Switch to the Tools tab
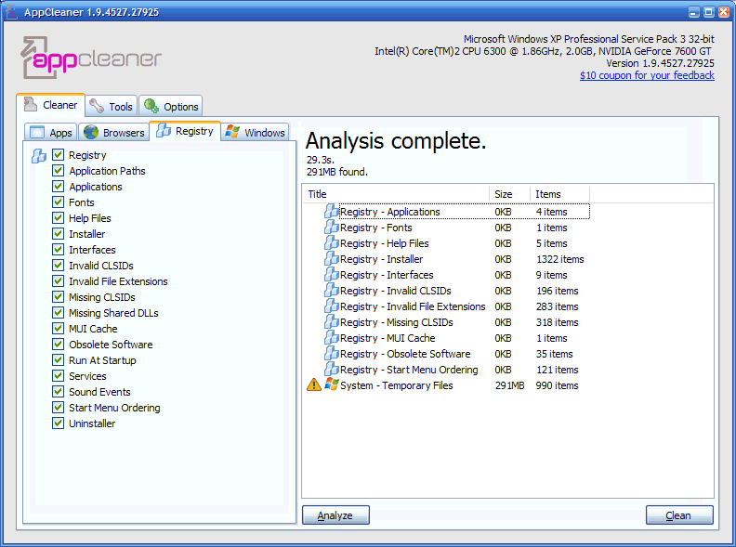Viewport: 736px width, 547px height. click(x=111, y=107)
